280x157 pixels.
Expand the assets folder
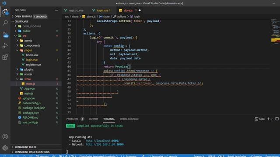pos(28,41)
